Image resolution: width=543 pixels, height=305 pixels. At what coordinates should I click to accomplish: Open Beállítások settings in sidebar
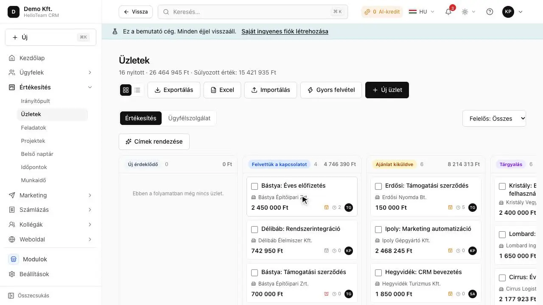50,274
